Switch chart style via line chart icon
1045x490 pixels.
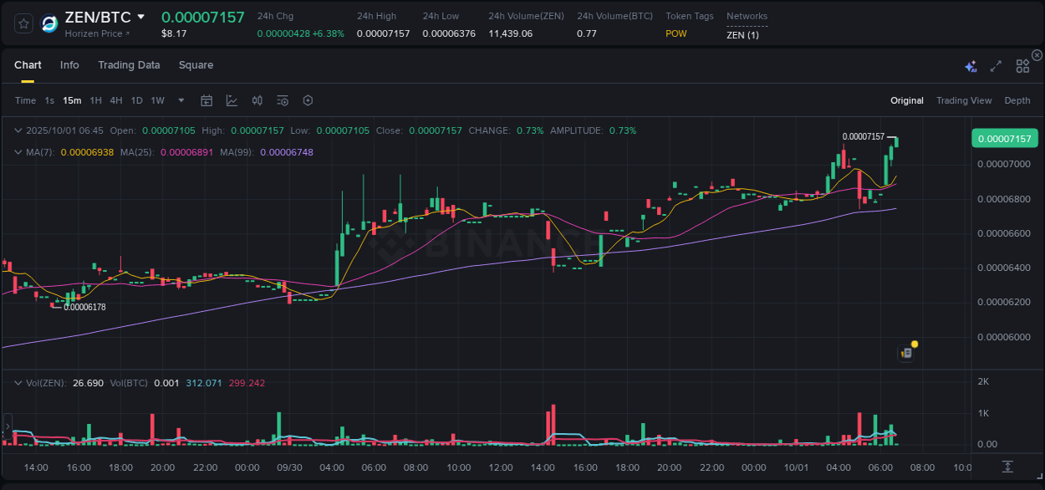(232, 100)
